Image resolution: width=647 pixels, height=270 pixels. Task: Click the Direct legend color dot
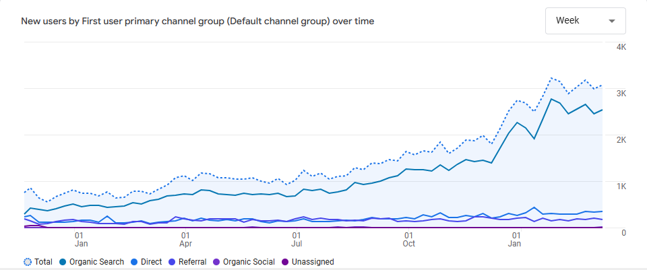(x=134, y=262)
